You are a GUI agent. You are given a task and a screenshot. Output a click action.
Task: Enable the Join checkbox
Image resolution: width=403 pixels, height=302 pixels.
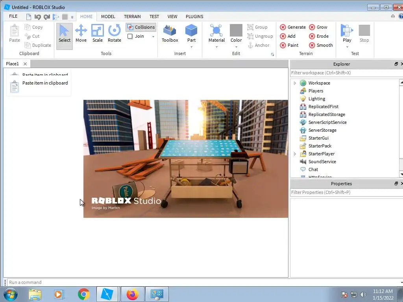130,36
